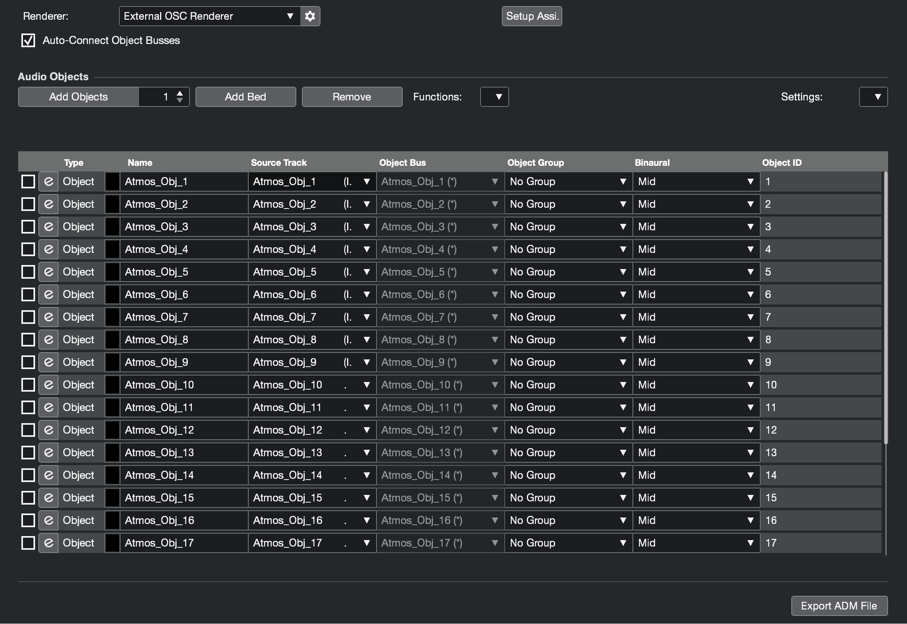The image size is (907, 624).
Task: Click the Add Bed button
Action: coord(245,97)
